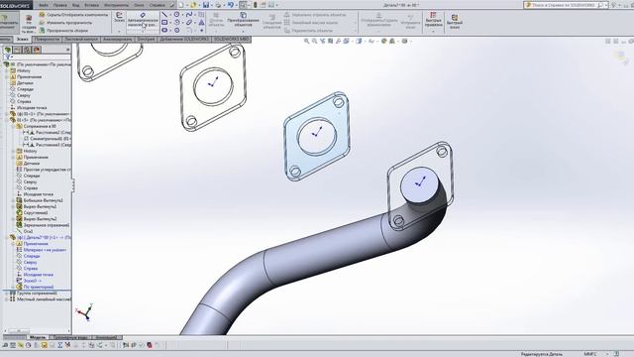
Task: Click the Print icon in top toolbar
Action: (218, 5)
